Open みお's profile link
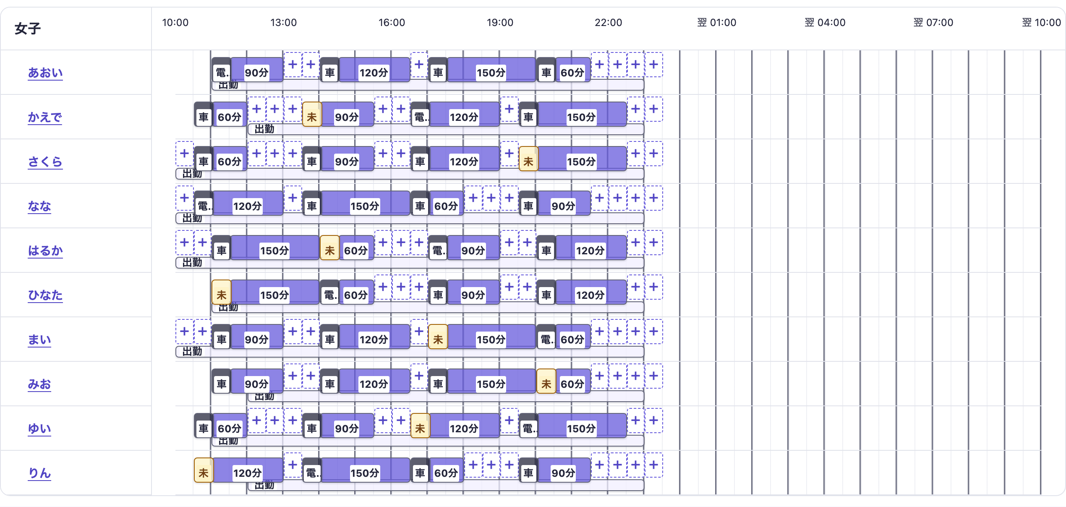 [x=39, y=384]
